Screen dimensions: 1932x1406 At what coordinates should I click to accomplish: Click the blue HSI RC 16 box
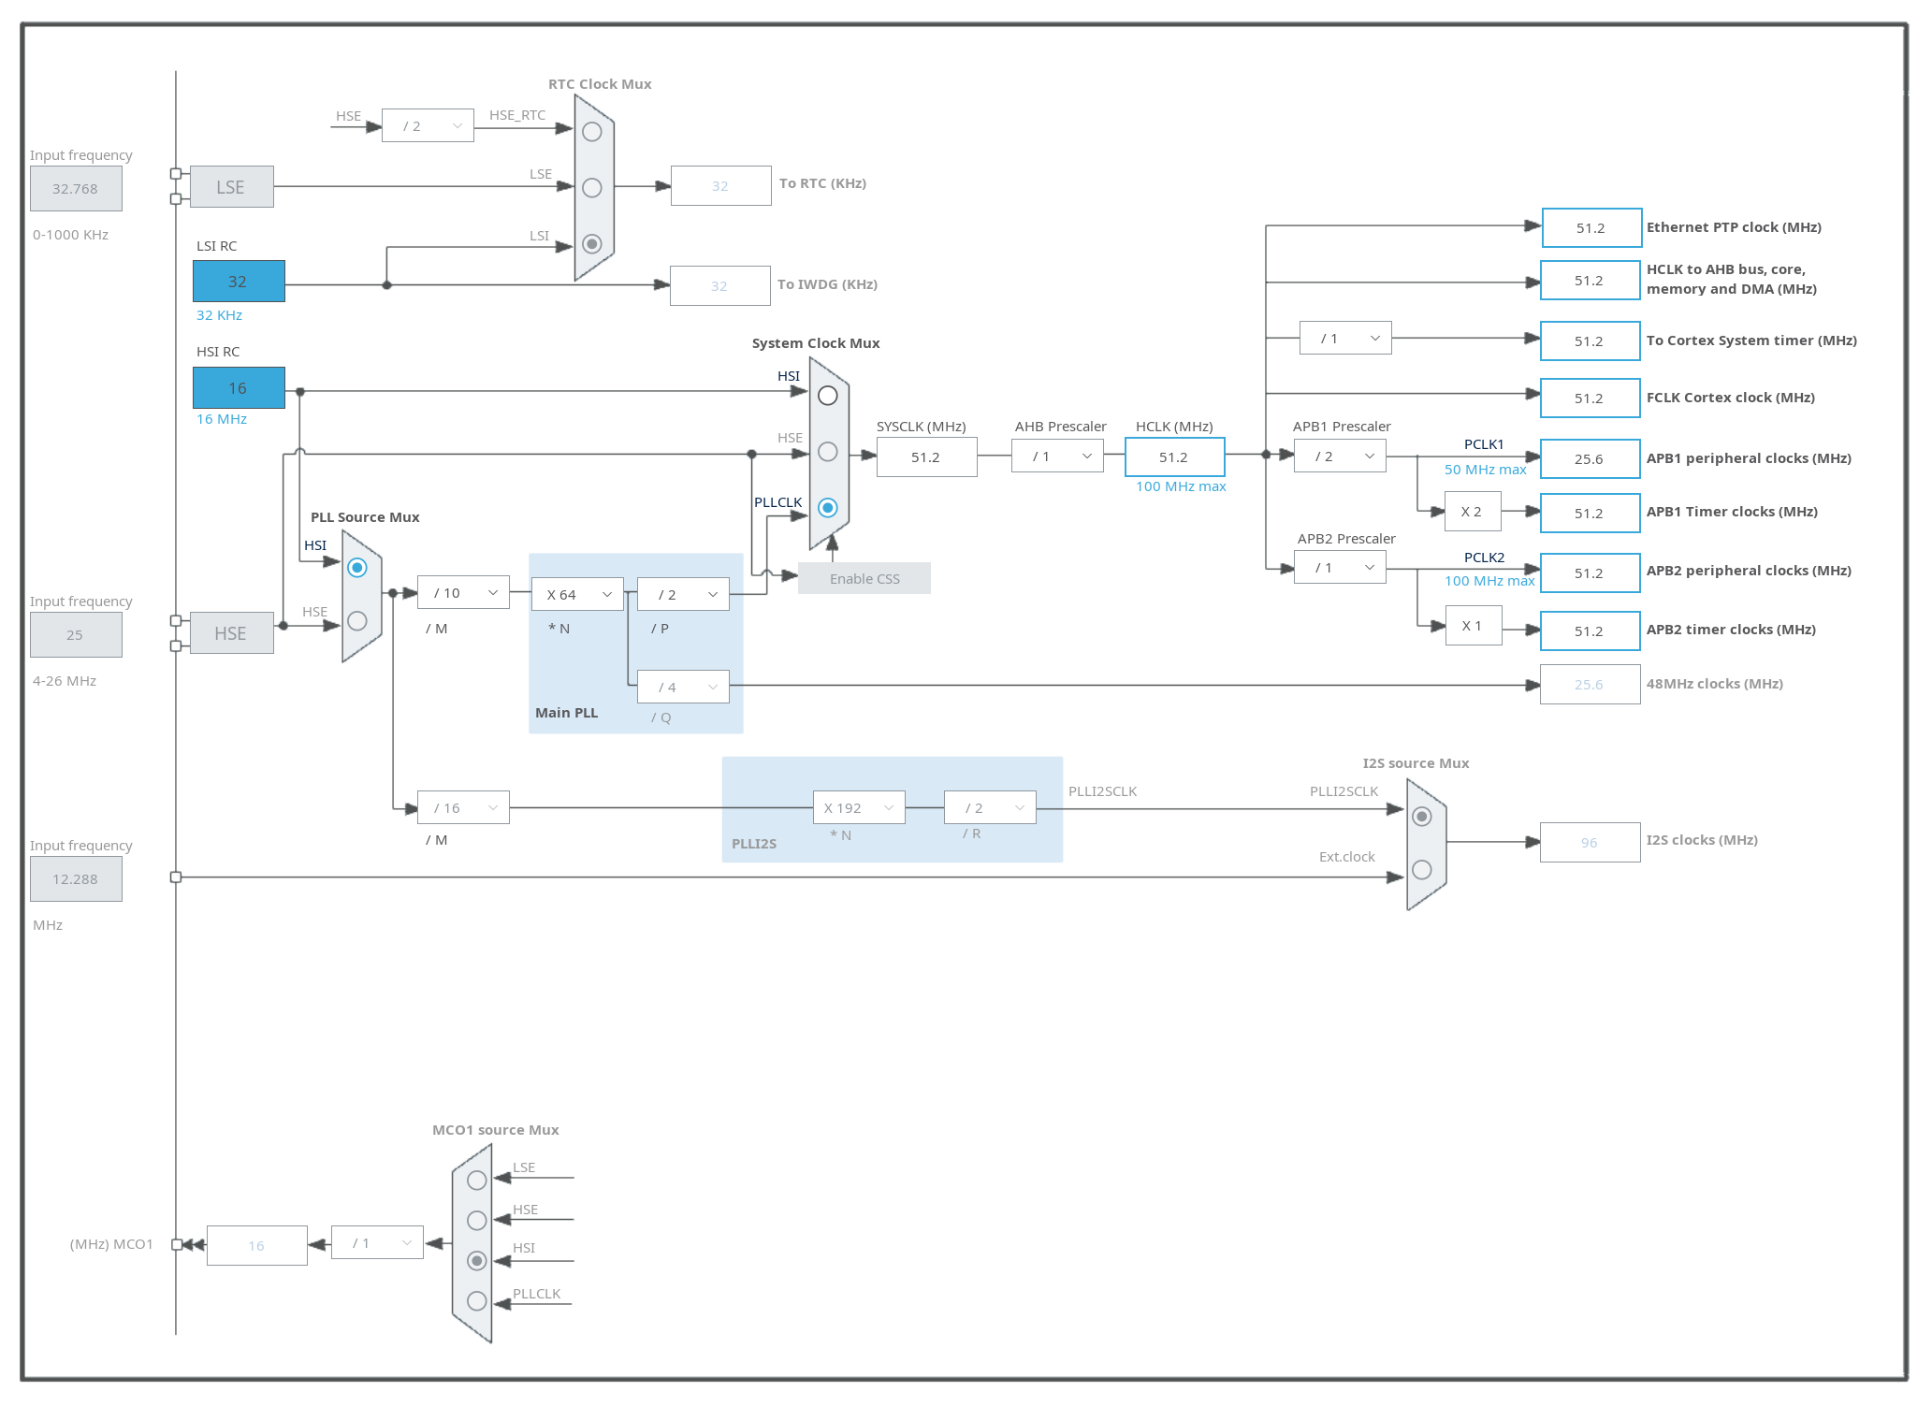click(239, 388)
